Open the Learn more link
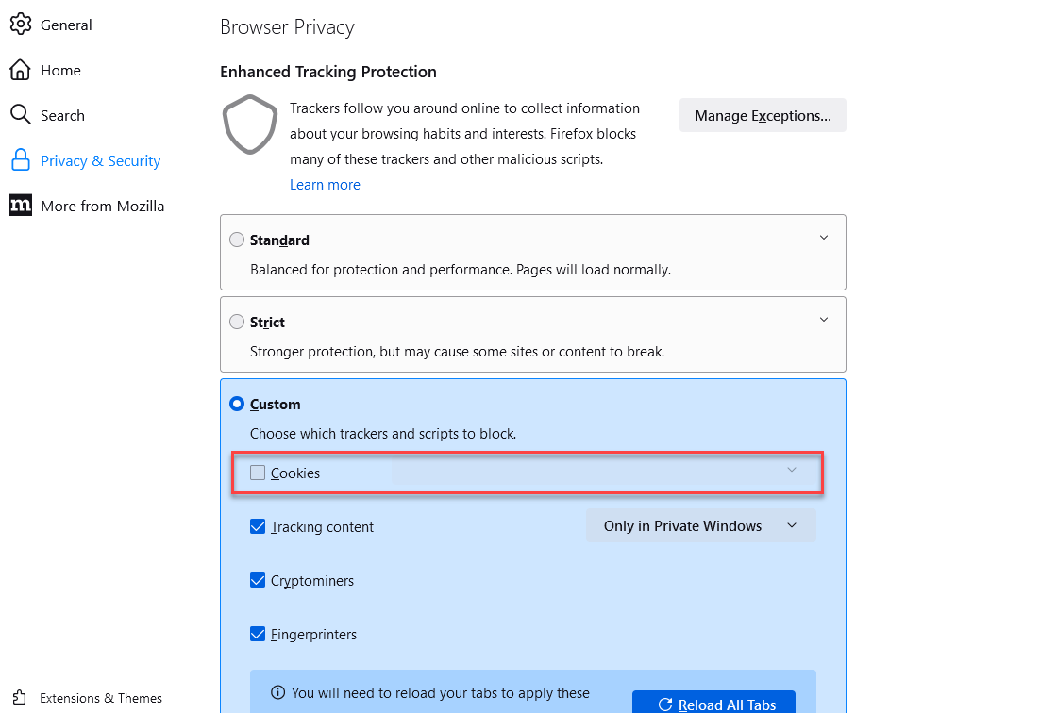This screenshot has height=713, width=1057. tap(325, 184)
